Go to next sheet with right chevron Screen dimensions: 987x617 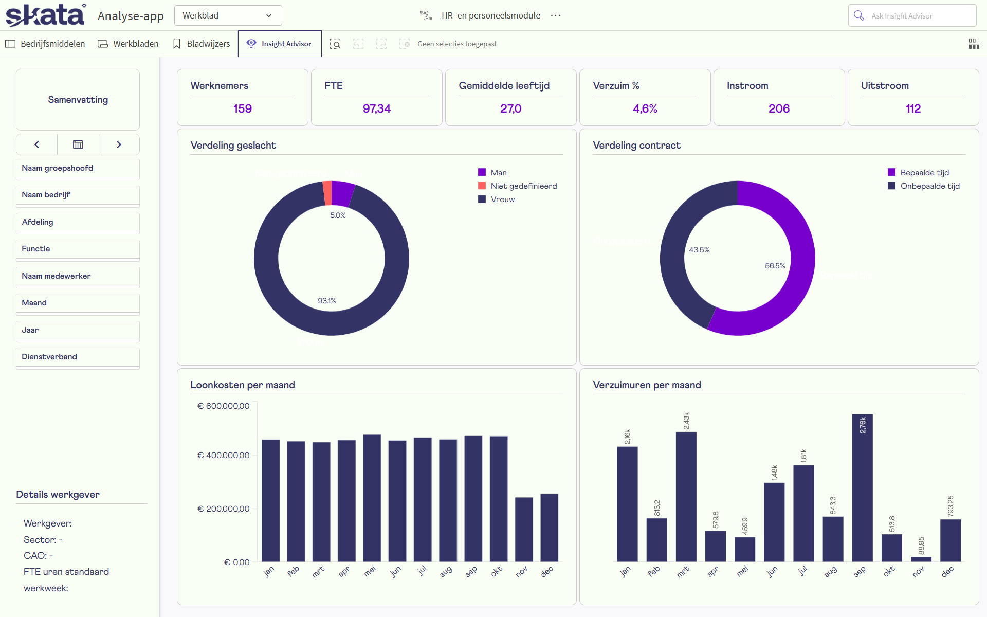click(119, 144)
